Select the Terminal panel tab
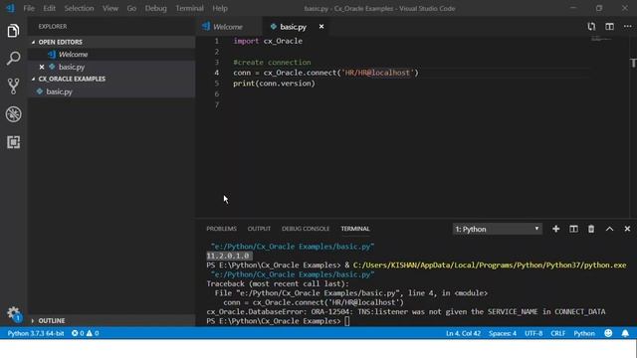This screenshot has width=637, height=358. 355,229
